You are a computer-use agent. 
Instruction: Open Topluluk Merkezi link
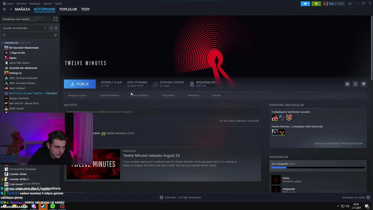[x=110, y=95]
